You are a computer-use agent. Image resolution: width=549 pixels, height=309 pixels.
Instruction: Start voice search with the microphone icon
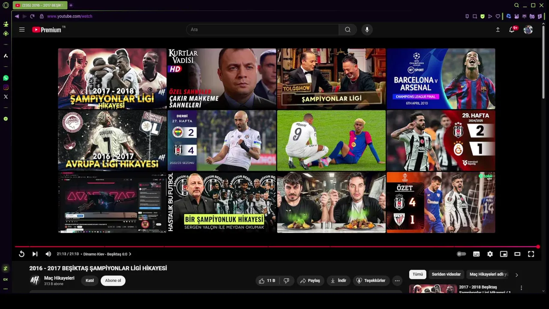(x=367, y=30)
